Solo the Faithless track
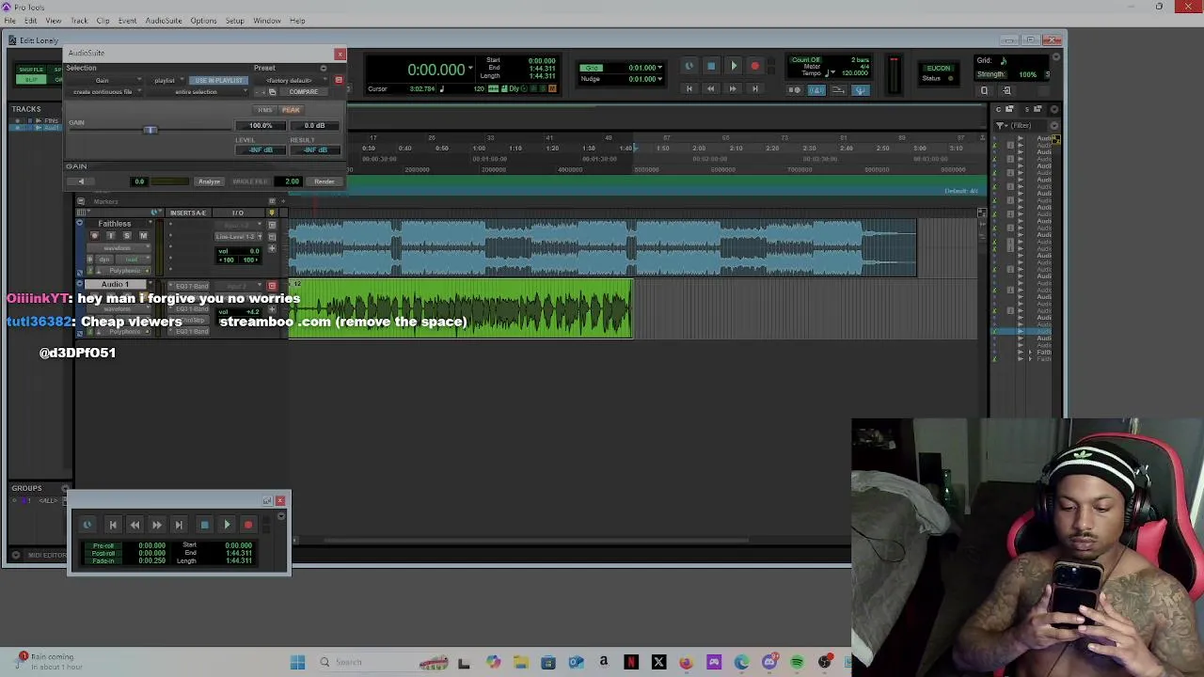Image resolution: width=1204 pixels, height=677 pixels. (127, 236)
